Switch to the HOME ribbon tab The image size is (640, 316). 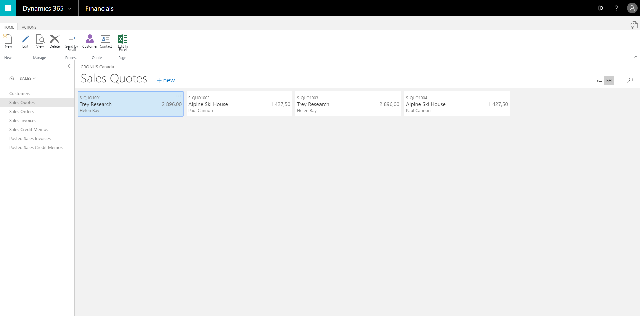tap(9, 27)
